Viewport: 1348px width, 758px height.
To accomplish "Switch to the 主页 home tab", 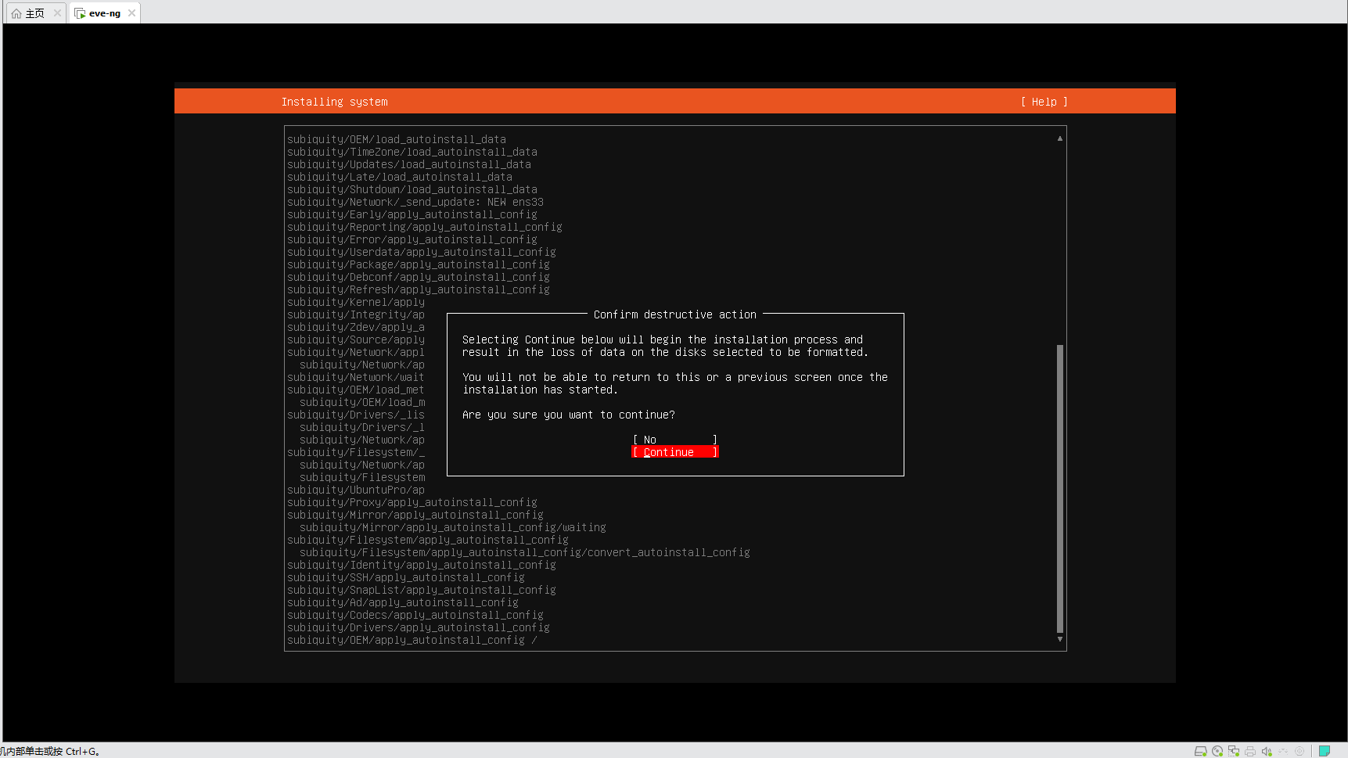I will [36, 13].
